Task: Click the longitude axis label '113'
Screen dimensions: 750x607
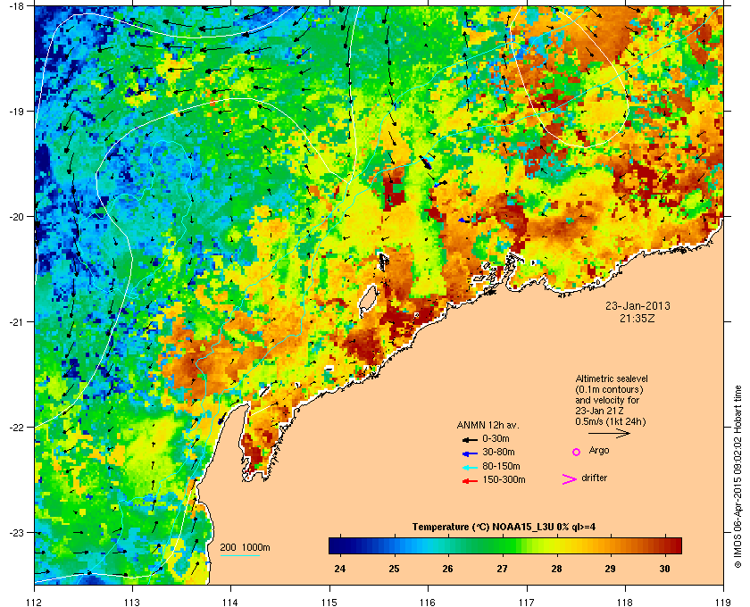Action: (x=132, y=603)
